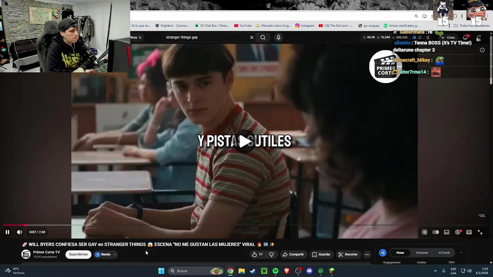The image size is (493, 277).
Task: Pause the video with the pause control
Action: pyautogui.click(x=7, y=232)
